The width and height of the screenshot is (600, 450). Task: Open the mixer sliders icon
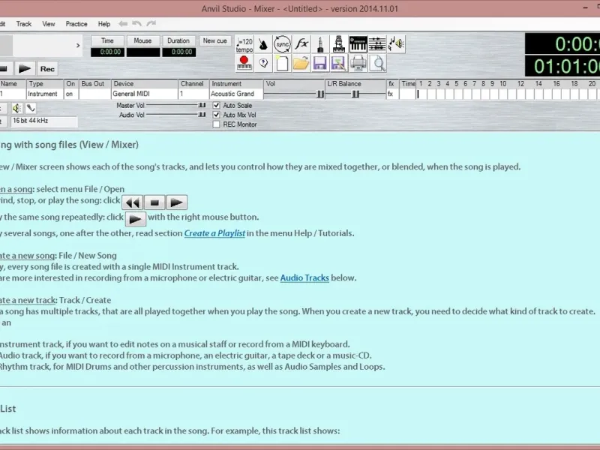(377, 44)
